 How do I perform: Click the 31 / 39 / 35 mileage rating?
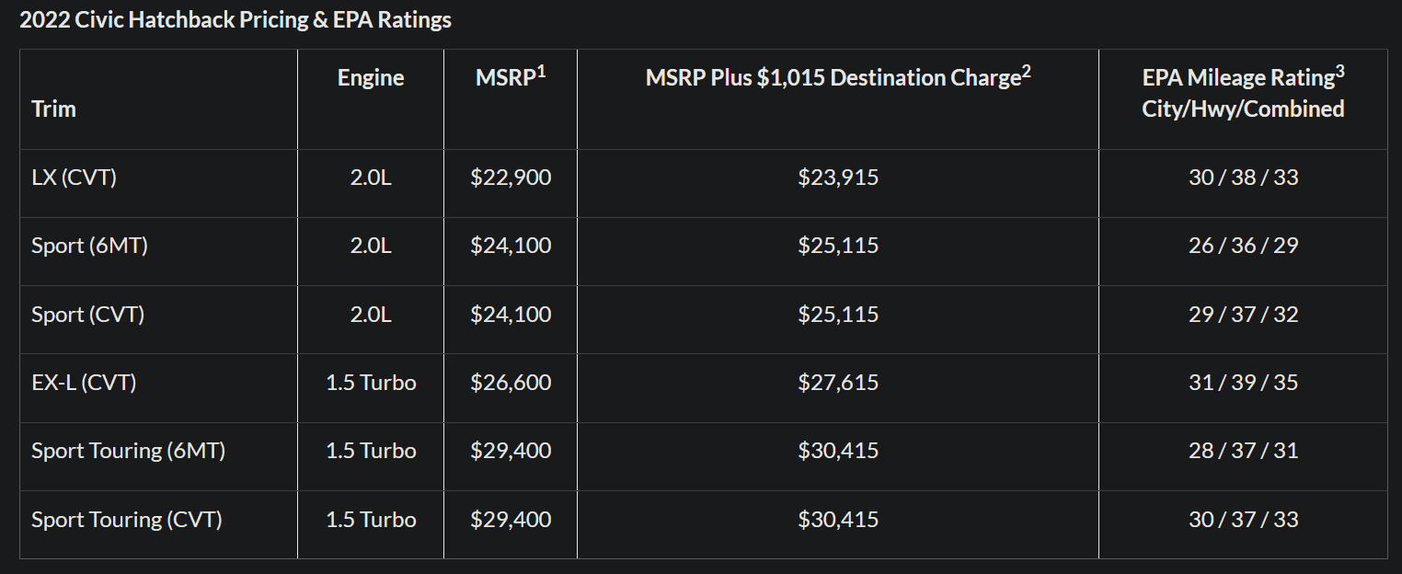tap(1243, 382)
